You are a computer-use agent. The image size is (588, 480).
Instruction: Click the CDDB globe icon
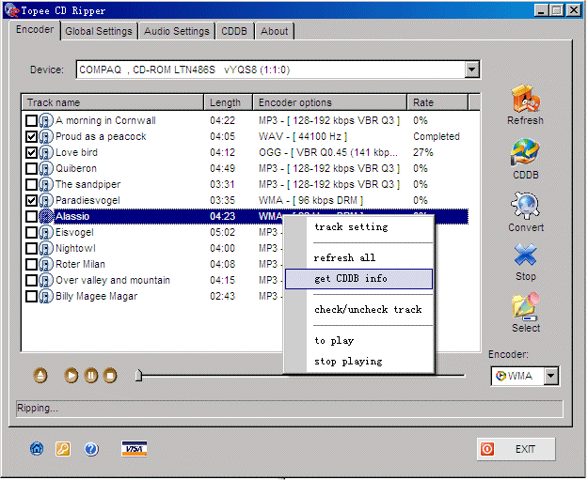525,152
